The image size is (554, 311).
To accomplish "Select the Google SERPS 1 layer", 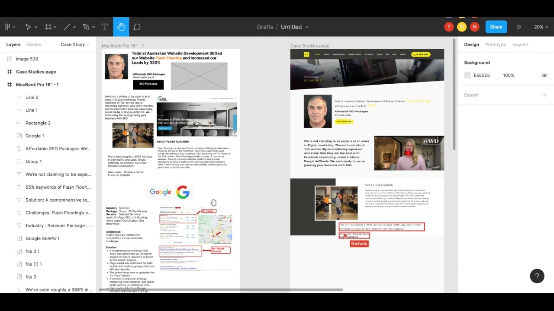I will click(x=48, y=238).
